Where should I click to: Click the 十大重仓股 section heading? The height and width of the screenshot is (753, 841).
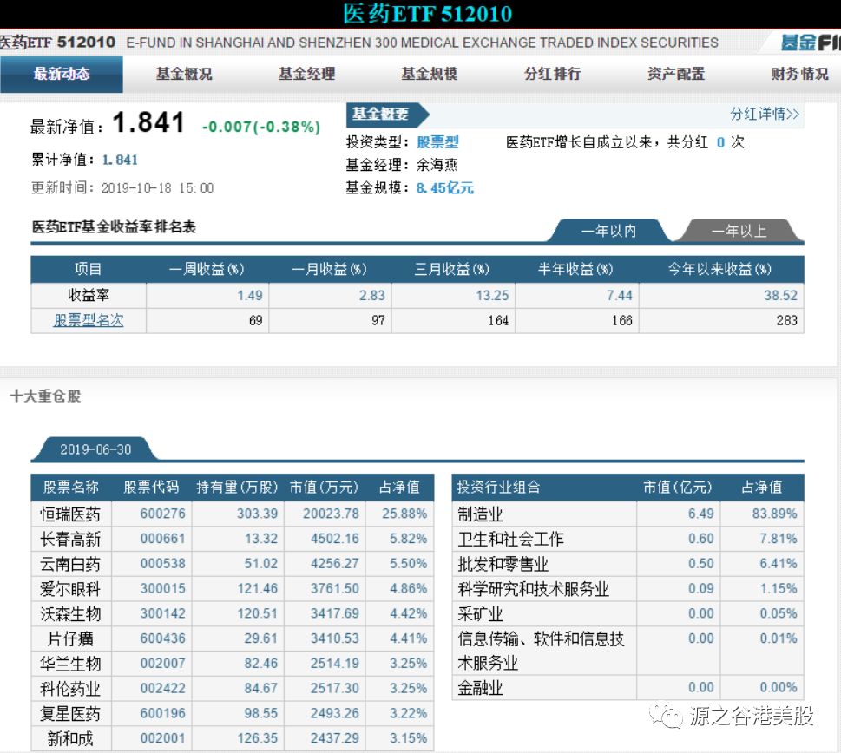tap(46, 396)
